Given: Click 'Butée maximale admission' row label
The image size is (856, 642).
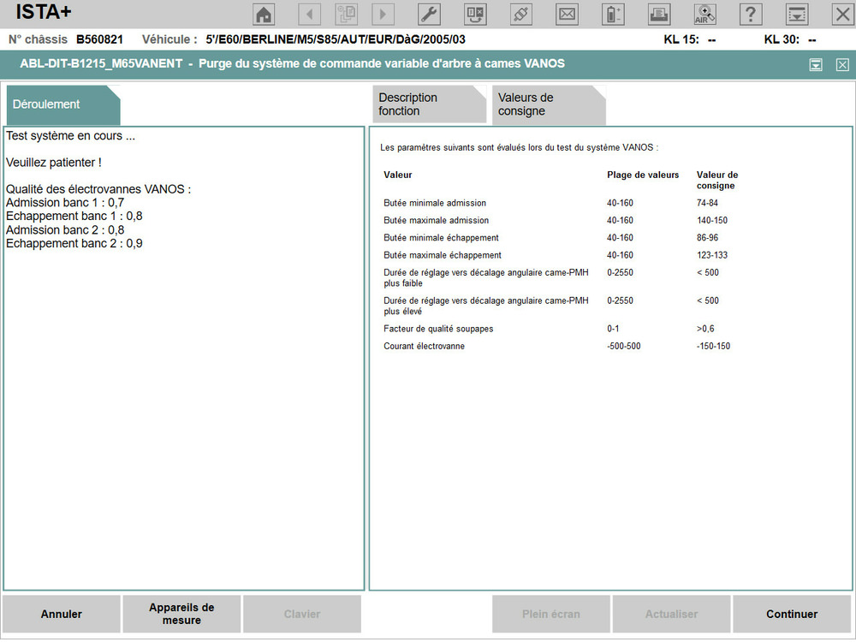Looking at the screenshot, I should point(437,221).
